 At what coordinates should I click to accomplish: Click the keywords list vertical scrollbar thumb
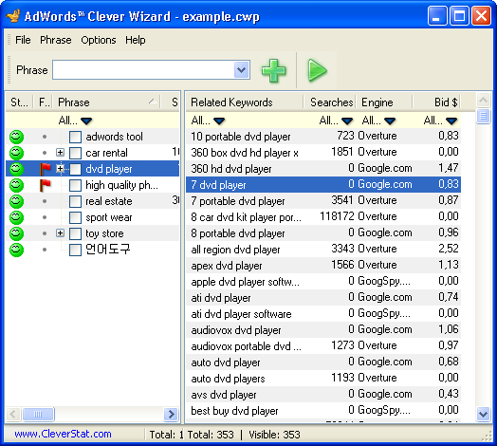tap(483, 116)
